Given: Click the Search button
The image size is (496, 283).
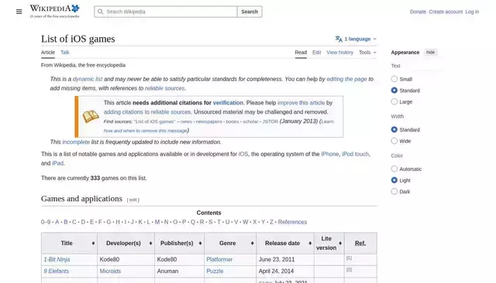Looking at the screenshot, I should tap(250, 12).
